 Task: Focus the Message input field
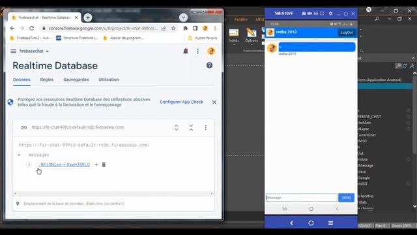301,198
